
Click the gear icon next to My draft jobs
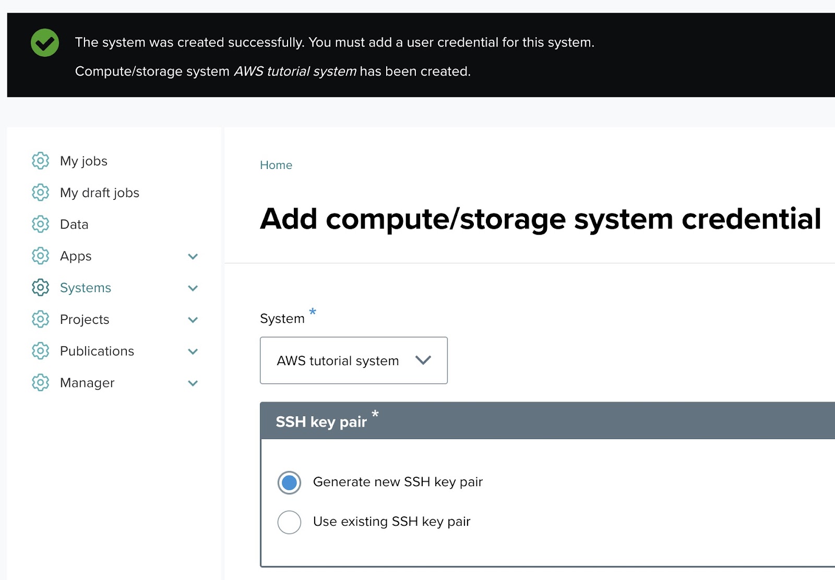(x=40, y=192)
